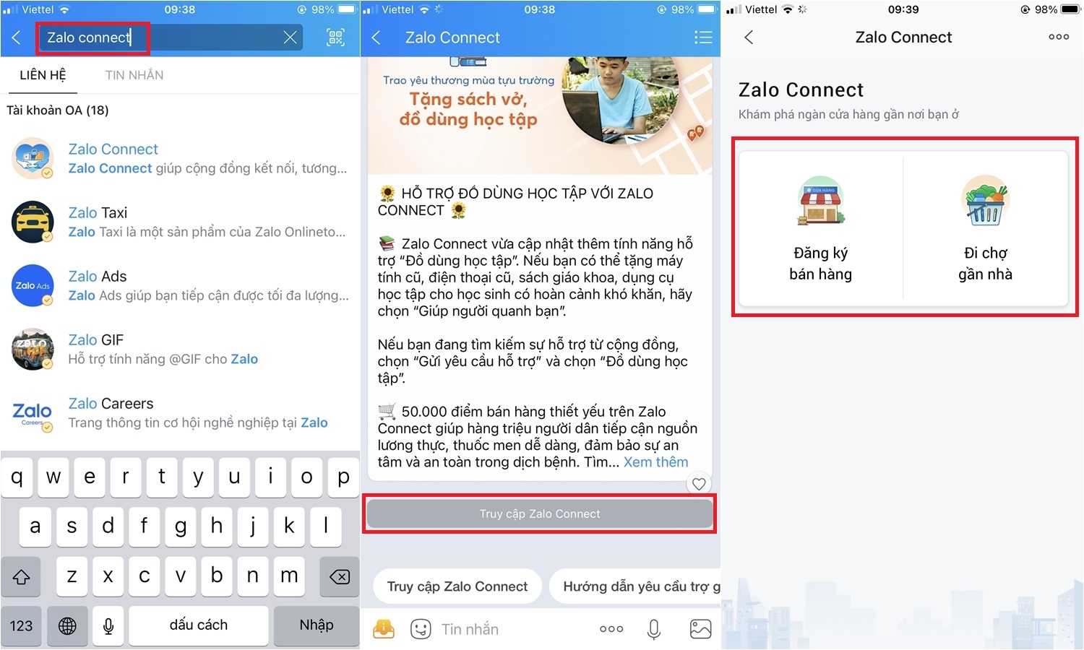Click the gray Truy cập Zalo Connect button
The width and height of the screenshot is (1084, 650).
[x=541, y=513]
